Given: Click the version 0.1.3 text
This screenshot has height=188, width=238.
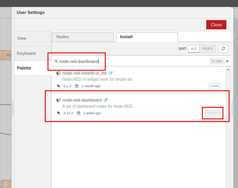Looking at the screenshot, I should click(67, 86).
